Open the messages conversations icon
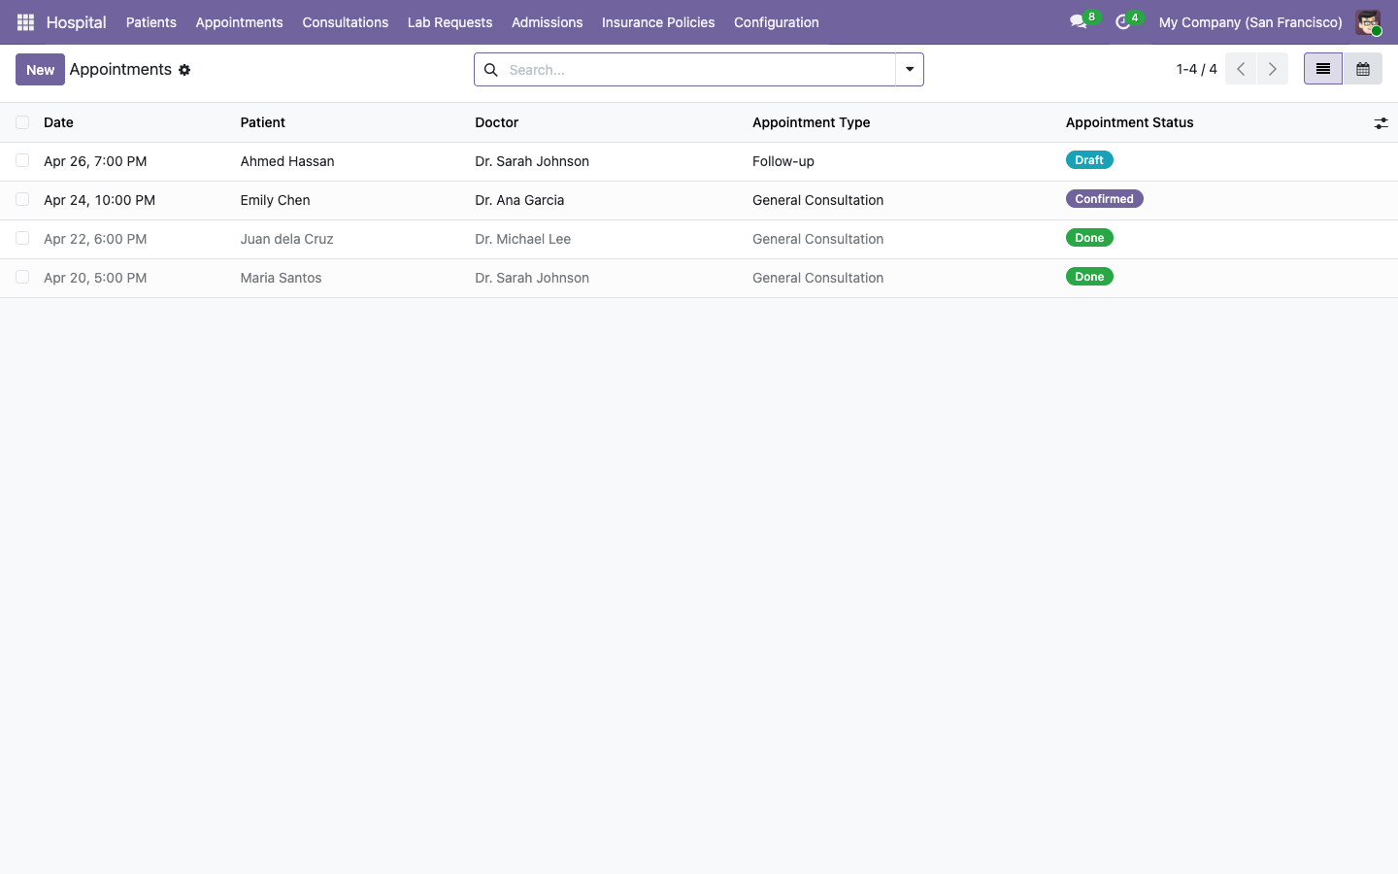1398x874 pixels. pos(1079,21)
